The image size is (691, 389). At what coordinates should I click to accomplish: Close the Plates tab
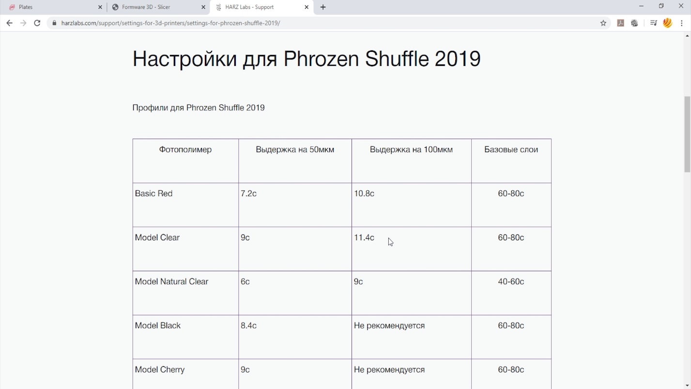tap(100, 7)
